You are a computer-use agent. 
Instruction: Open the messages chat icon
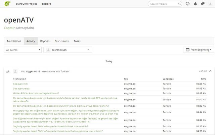(x=203, y=4)
